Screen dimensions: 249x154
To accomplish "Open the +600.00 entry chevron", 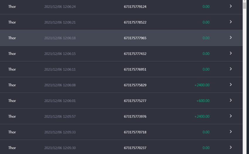I will tap(231, 100).
